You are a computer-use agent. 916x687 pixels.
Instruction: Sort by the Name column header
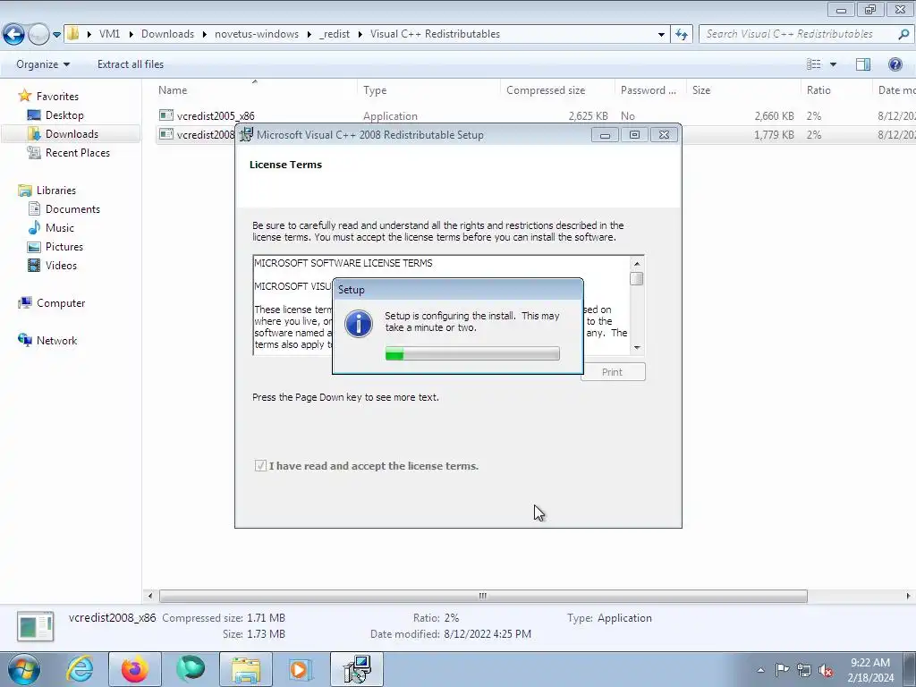[255, 90]
